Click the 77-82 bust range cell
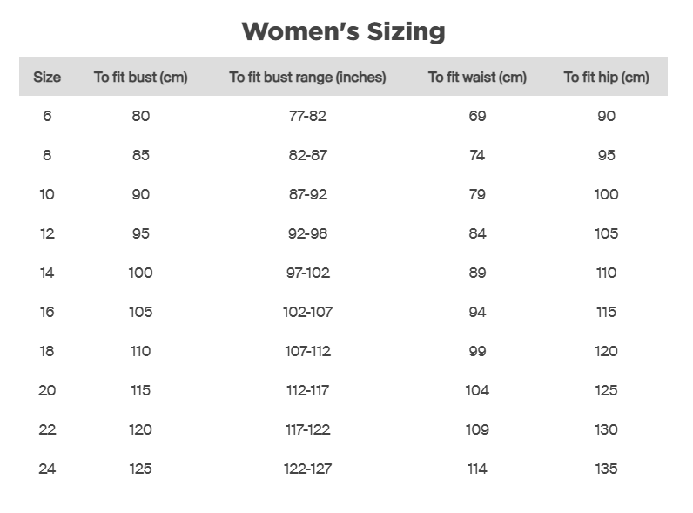 point(307,116)
